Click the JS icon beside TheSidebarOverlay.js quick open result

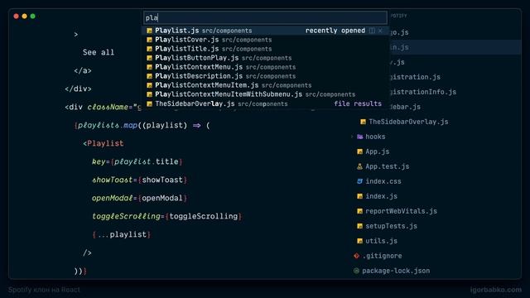point(149,103)
